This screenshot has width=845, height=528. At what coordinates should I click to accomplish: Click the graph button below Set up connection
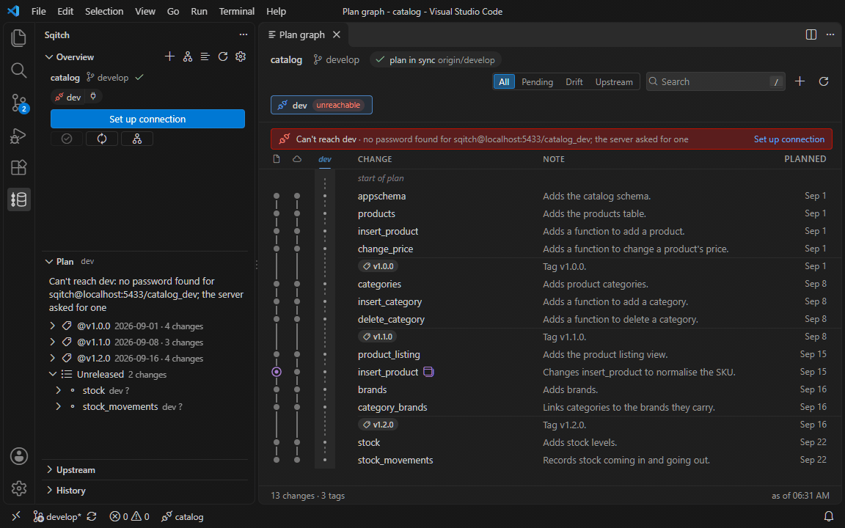point(137,139)
